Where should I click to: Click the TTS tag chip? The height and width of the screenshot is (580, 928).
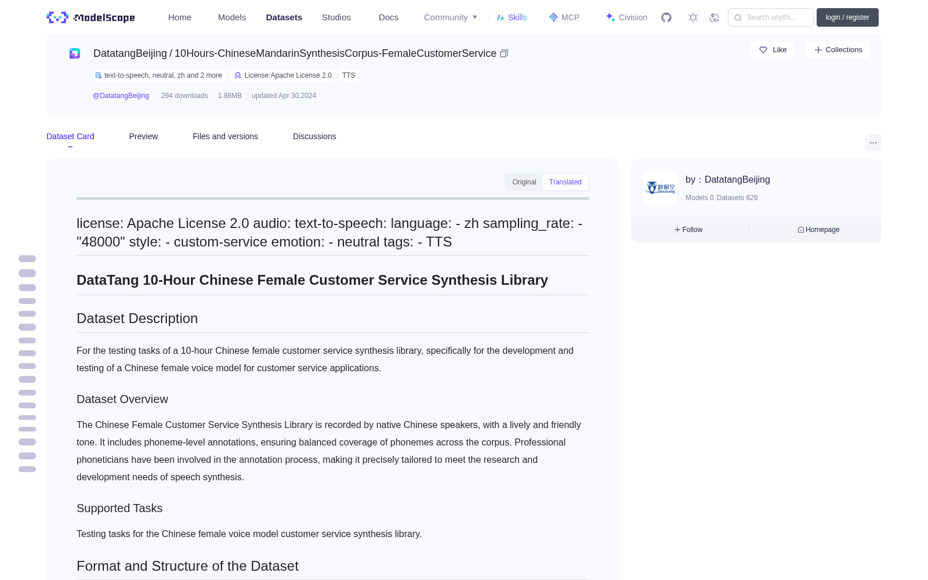pos(349,75)
